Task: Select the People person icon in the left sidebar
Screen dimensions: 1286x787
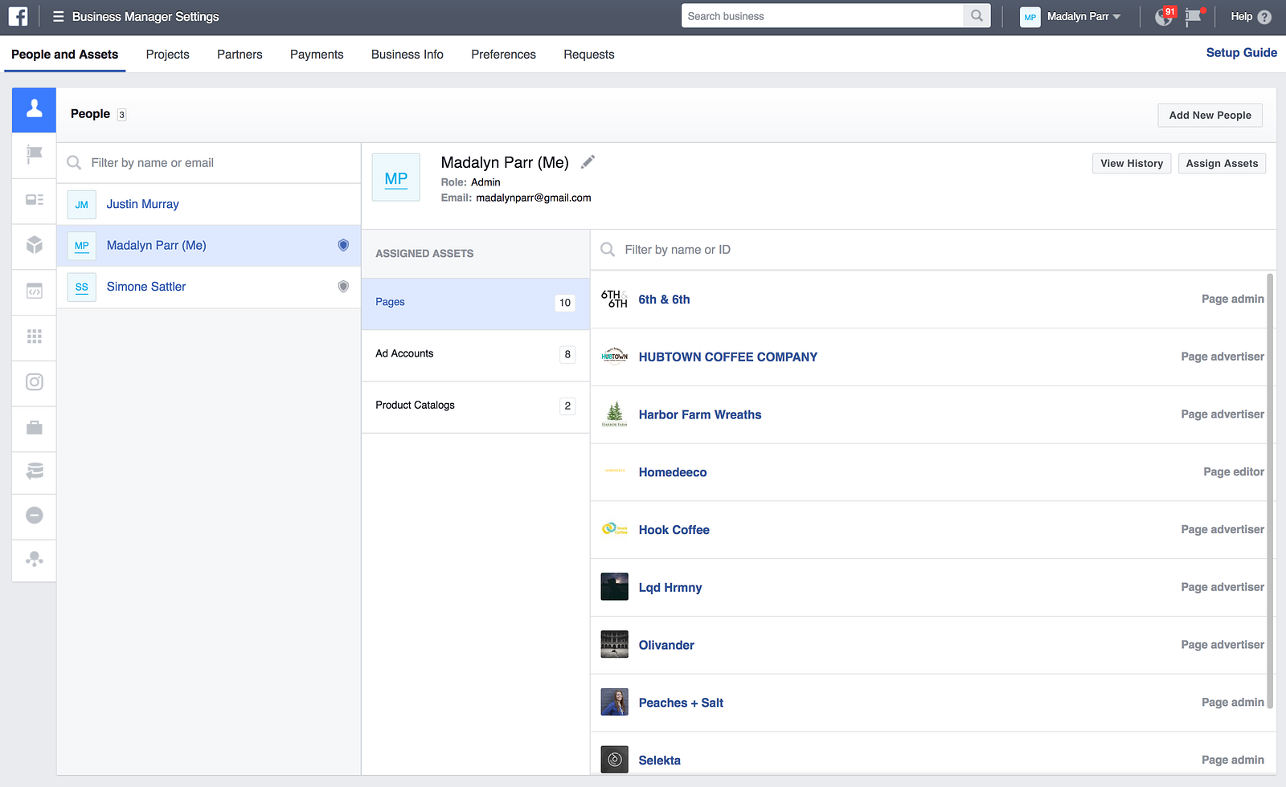Action: (x=34, y=109)
